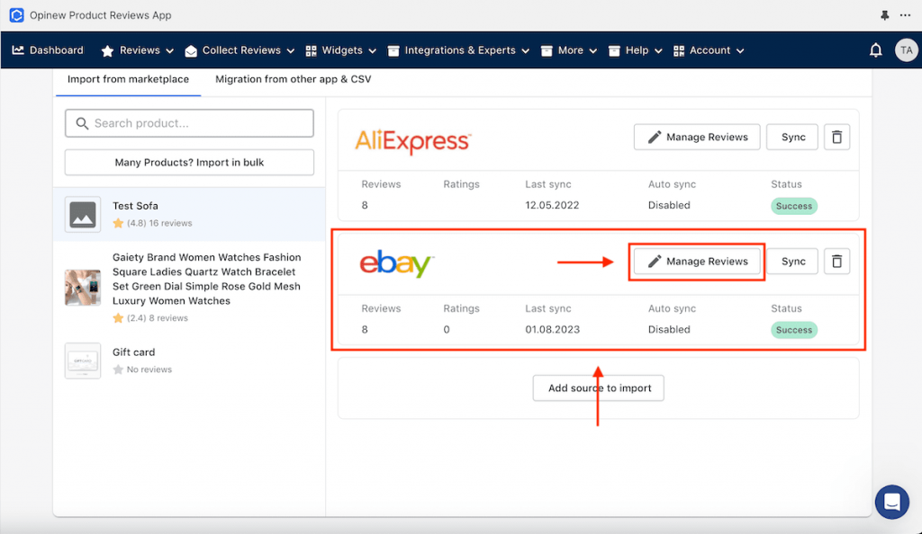Expand the Collect Reviews menu

point(240,50)
